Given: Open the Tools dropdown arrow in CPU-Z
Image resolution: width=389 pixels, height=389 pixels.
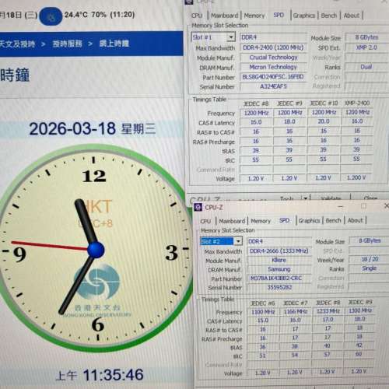Looking at the screenshot, I should click(306, 198).
